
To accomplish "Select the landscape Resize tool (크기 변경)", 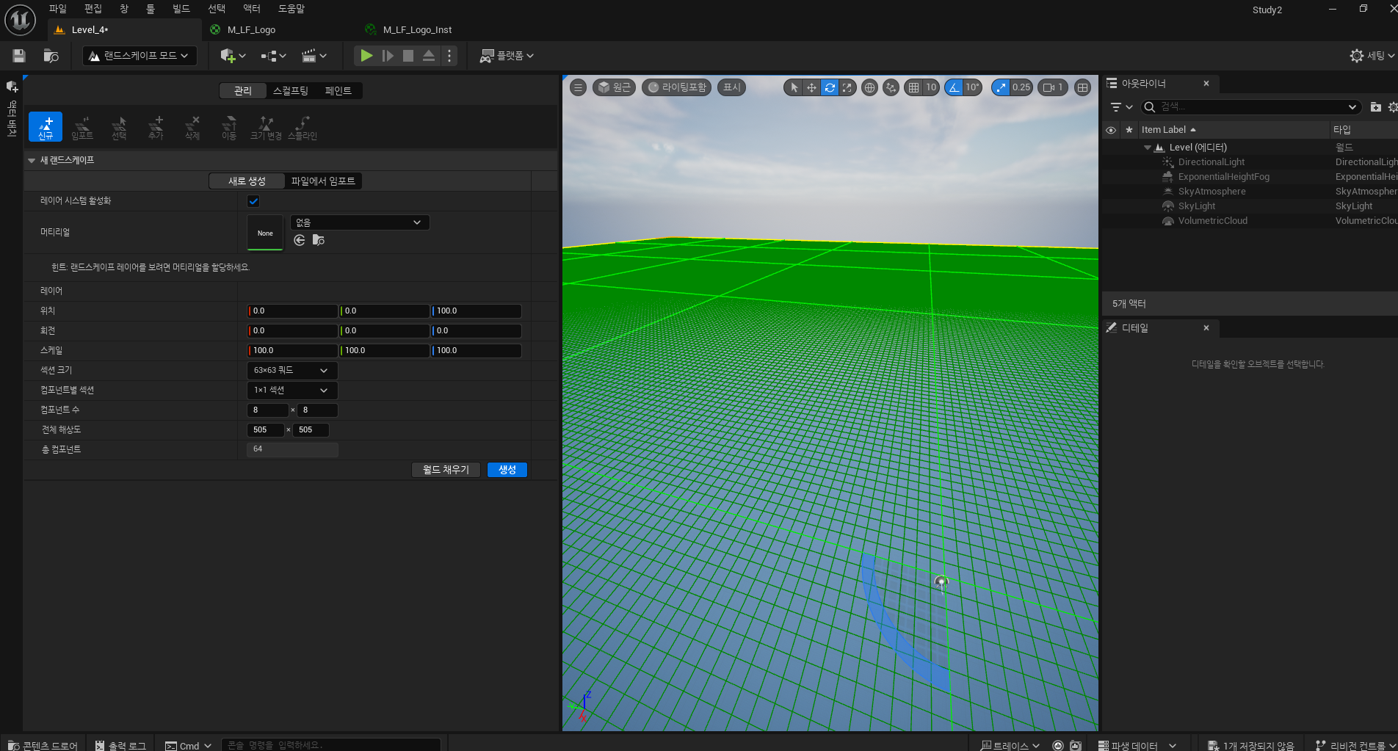I will 266,126.
